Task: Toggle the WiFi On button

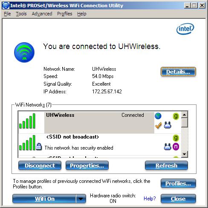Action: 44,199
